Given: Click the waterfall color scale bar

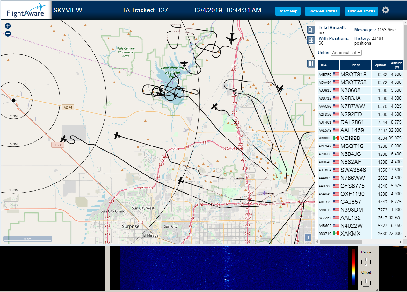Looking at the screenshot, I should click(x=353, y=267).
